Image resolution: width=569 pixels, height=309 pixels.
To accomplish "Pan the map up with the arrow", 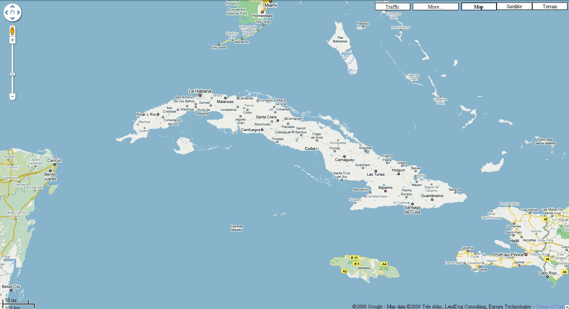I will (x=12, y=7).
